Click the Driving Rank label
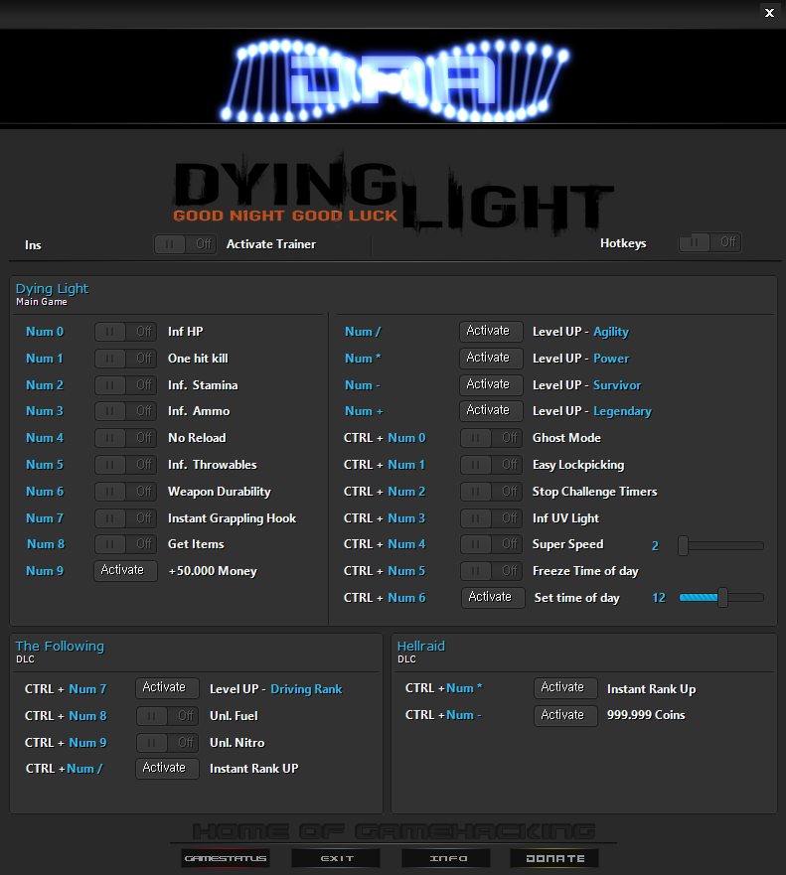This screenshot has height=875, width=786. (306, 689)
